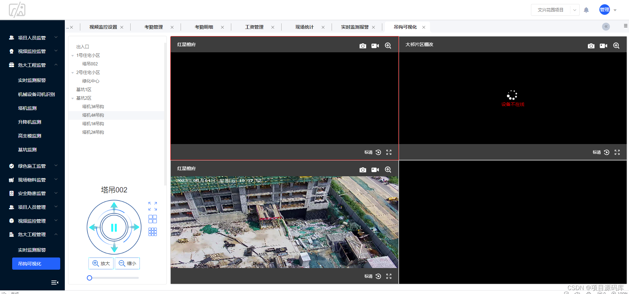Go fullscreen on the construction footage panel
Image resolution: width=629 pixels, height=294 pixels.
coord(389,276)
